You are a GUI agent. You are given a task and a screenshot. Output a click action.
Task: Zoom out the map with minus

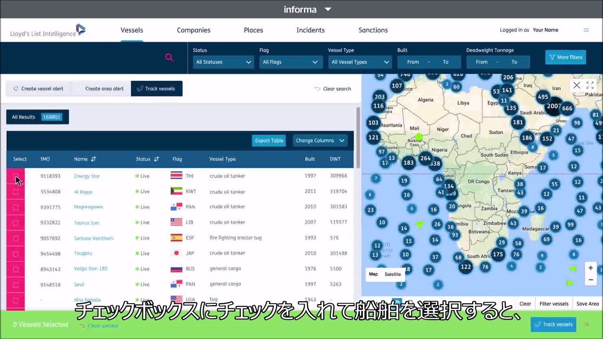[590, 280]
